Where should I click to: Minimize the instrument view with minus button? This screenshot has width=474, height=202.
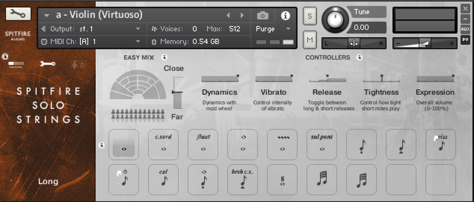click(465, 18)
